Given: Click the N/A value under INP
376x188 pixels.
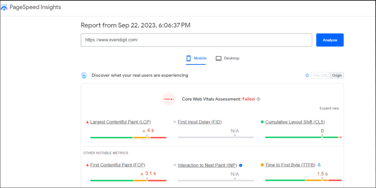Looking at the screenshot, I should [235, 174].
